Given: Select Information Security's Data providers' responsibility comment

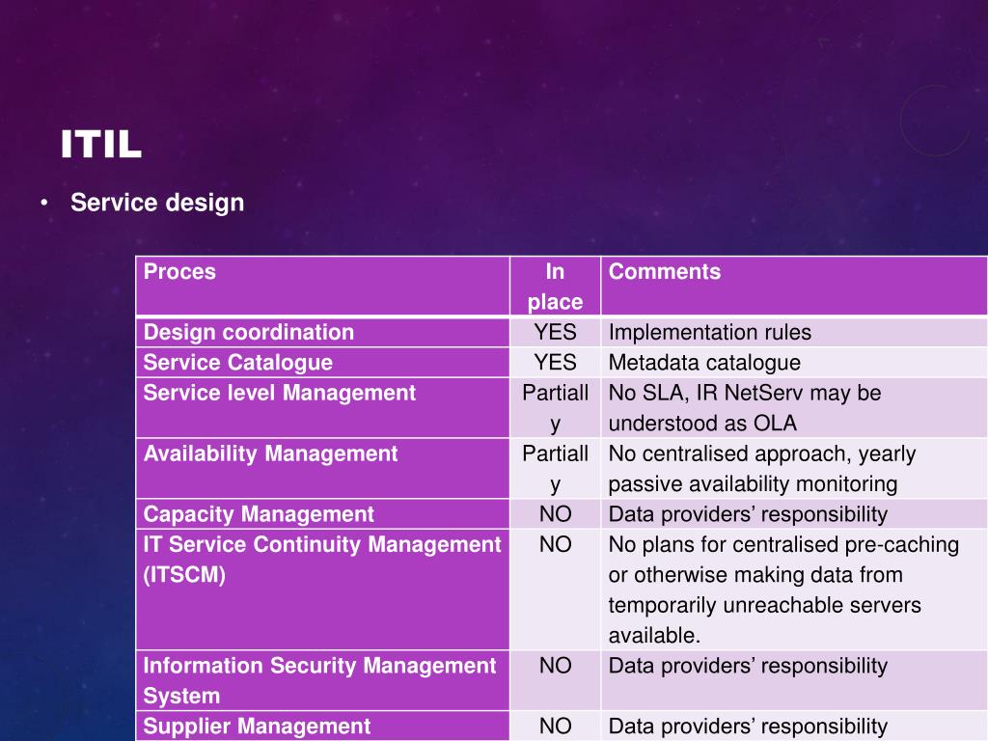Looking at the screenshot, I should pyautogui.click(x=794, y=680).
